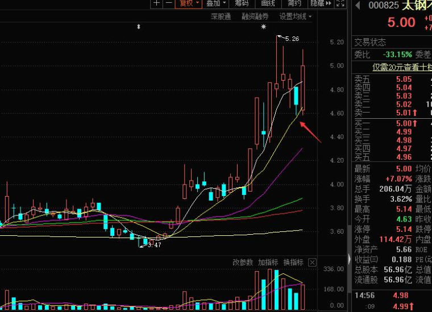Viewport: 432px width, 312px height.
Task: Click the 3.47 low price annotation
Action: [154, 245]
